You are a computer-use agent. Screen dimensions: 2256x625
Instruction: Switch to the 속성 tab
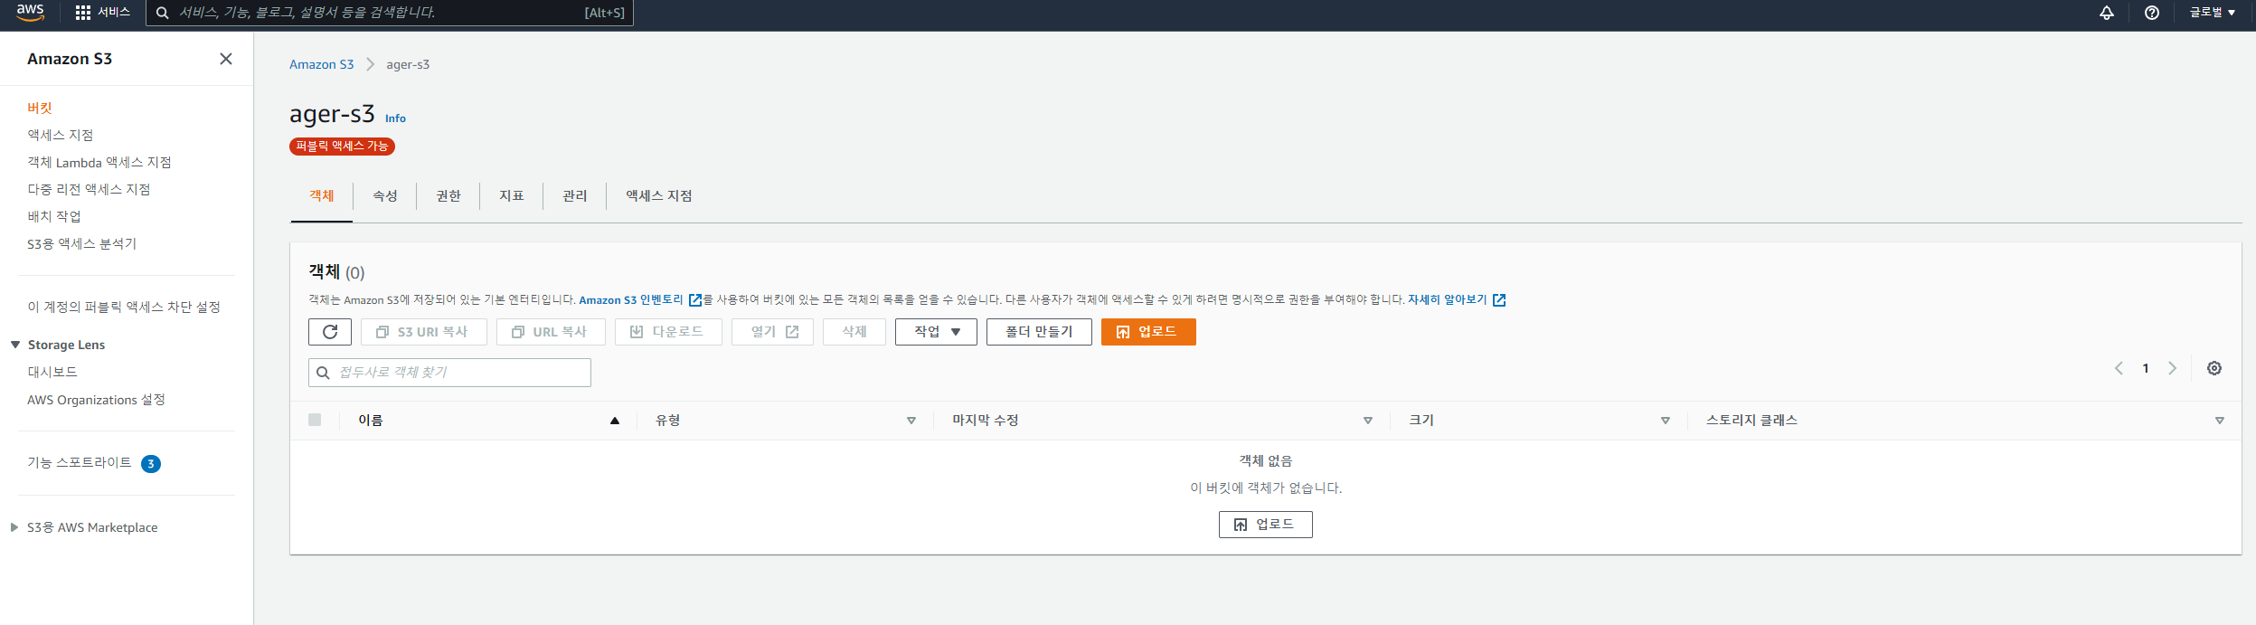point(385,196)
